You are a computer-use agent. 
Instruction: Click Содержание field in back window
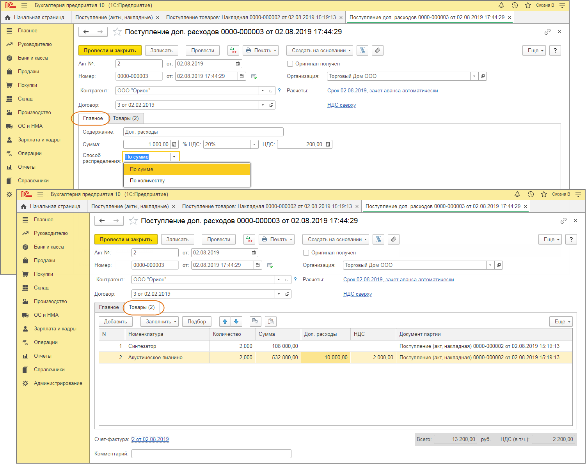(x=203, y=132)
